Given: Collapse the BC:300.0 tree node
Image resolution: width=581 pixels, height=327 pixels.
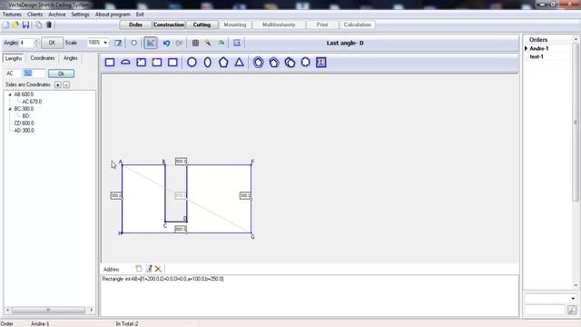Looking at the screenshot, I should pyautogui.click(x=10, y=109).
